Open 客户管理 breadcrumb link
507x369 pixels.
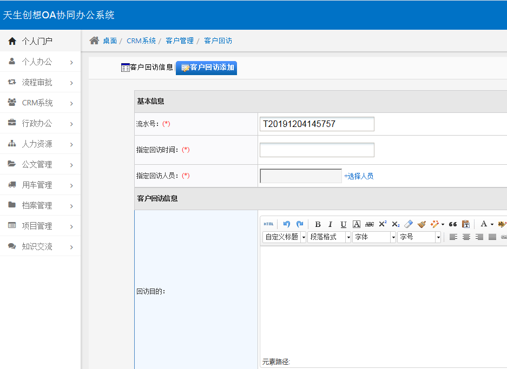[180, 41]
